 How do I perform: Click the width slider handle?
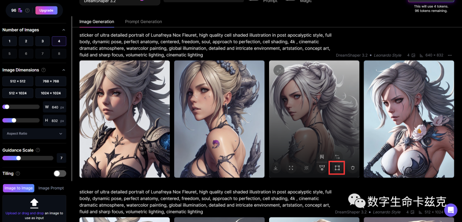pos(7,107)
